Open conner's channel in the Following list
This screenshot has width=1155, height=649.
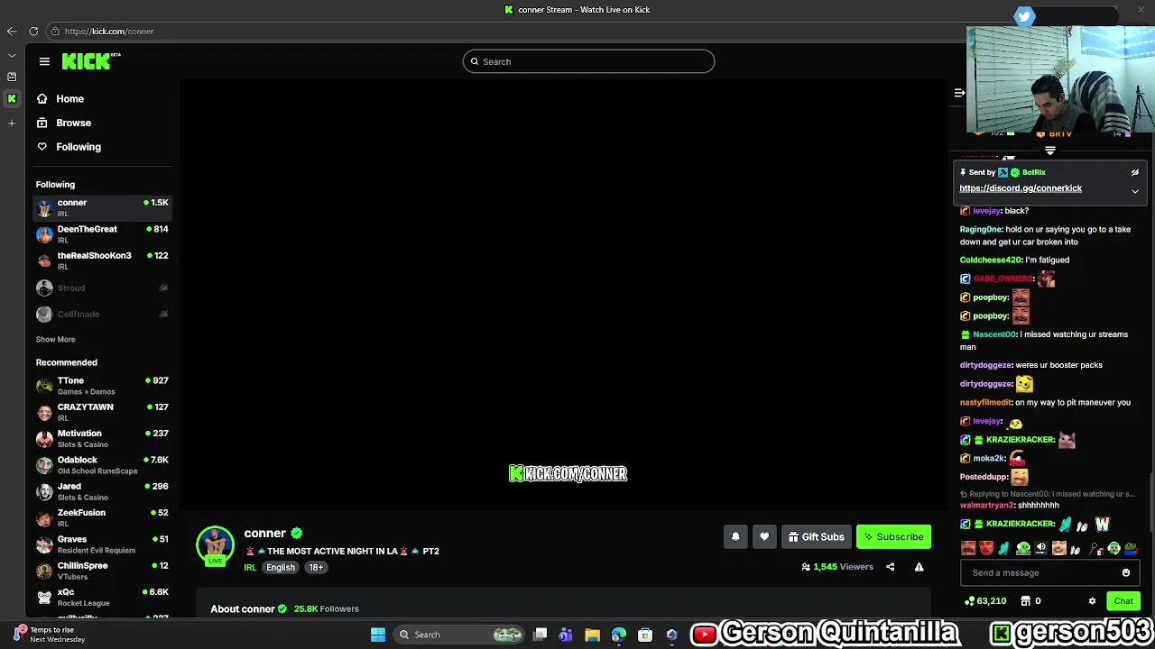[x=102, y=207]
